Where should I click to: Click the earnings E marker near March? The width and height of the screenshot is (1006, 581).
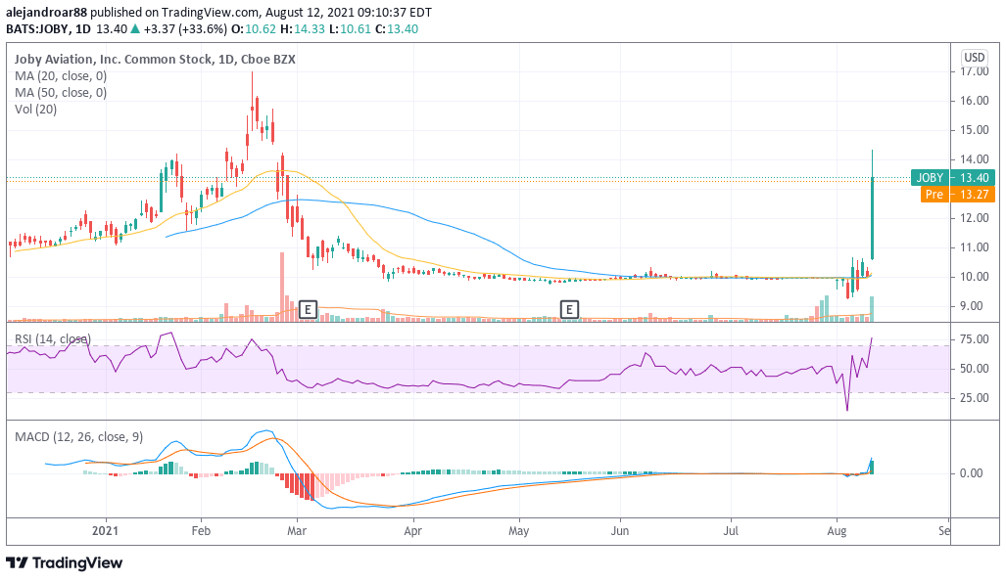click(x=308, y=310)
